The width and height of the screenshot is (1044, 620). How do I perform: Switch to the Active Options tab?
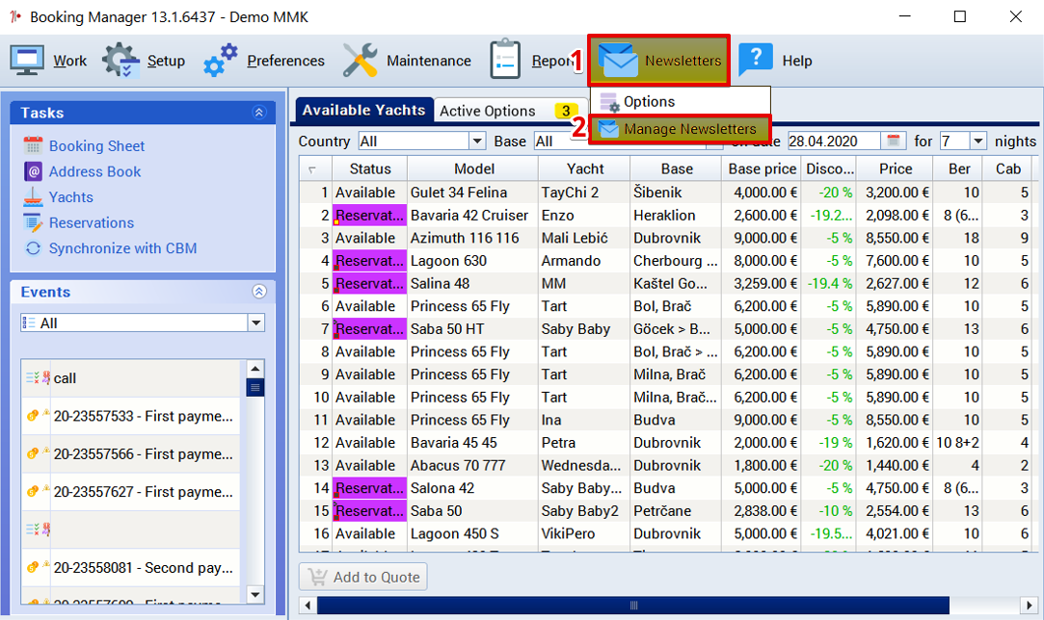click(508, 111)
